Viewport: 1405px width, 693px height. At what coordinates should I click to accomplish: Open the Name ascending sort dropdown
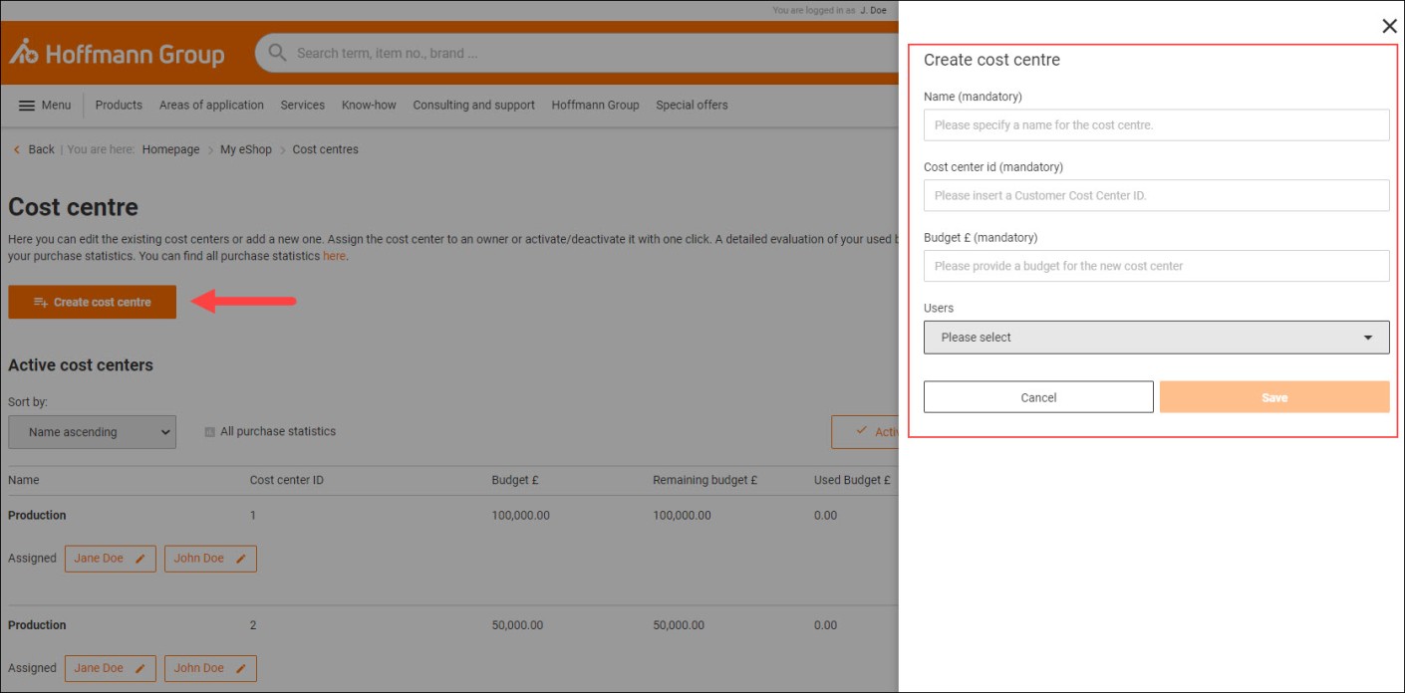(92, 432)
